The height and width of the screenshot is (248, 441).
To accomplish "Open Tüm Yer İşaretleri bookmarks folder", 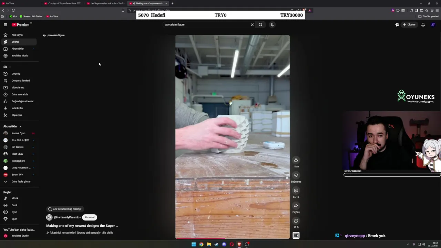I will (x=428, y=17).
